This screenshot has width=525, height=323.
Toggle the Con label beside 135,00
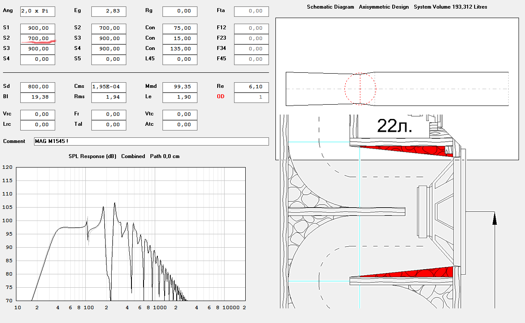click(150, 48)
